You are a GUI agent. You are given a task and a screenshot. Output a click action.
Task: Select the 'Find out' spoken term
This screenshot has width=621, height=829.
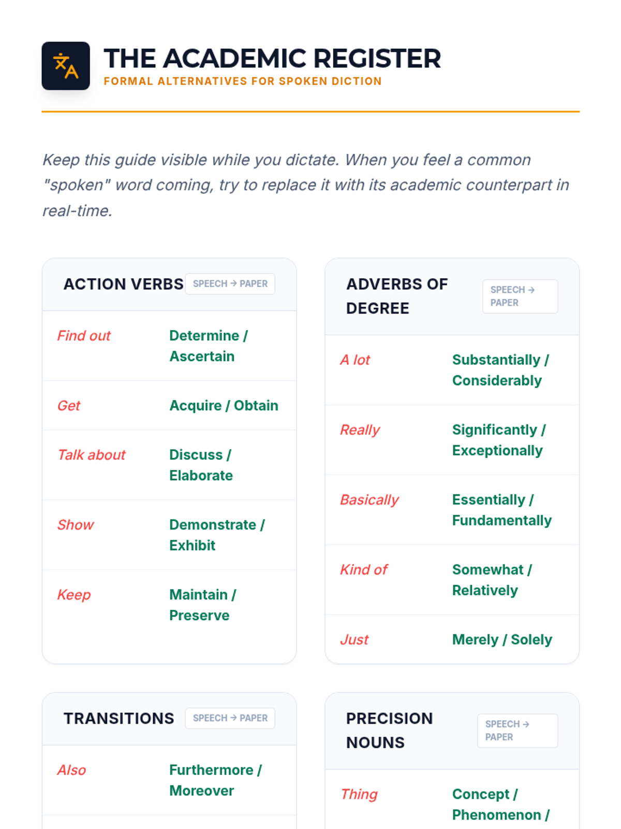[84, 336]
